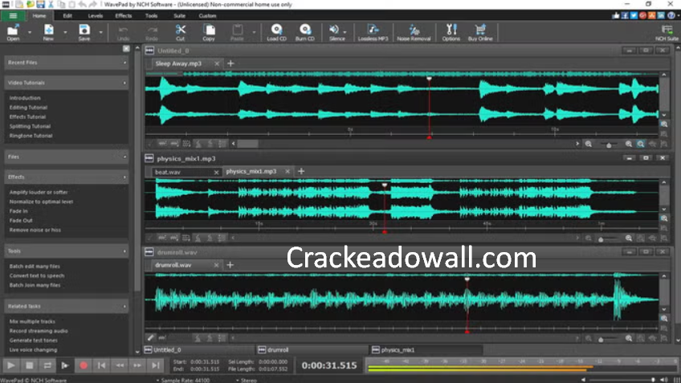Viewport: 681px width, 383px height.
Task: Click the Load CD icon
Action: (276, 33)
